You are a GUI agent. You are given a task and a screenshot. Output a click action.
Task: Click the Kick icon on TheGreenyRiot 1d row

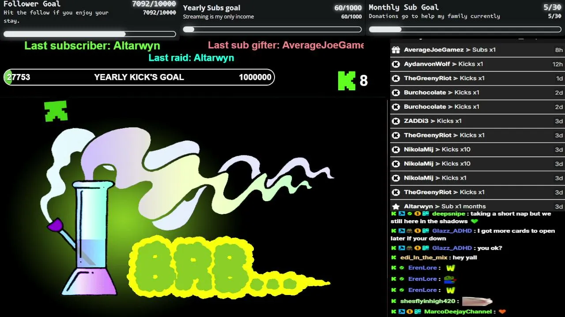pyautogui.click(x=396, y=78)
